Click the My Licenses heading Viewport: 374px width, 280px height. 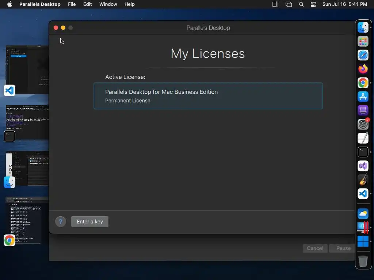208,54
